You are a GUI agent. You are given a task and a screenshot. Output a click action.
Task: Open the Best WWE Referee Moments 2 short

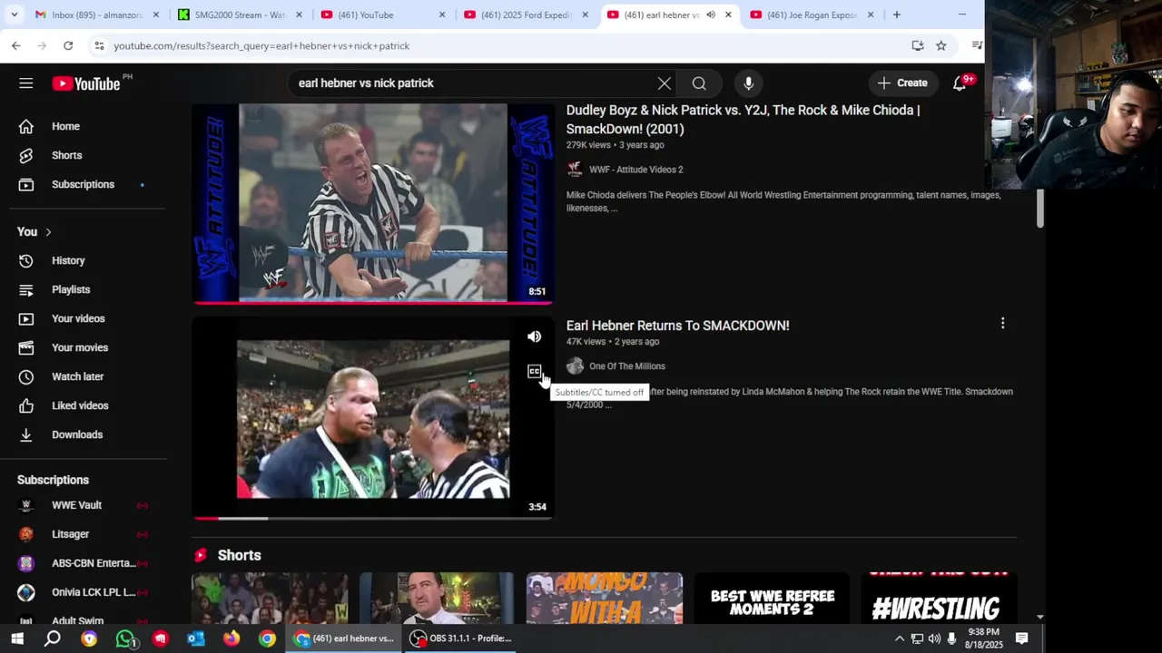pos(772,598)
